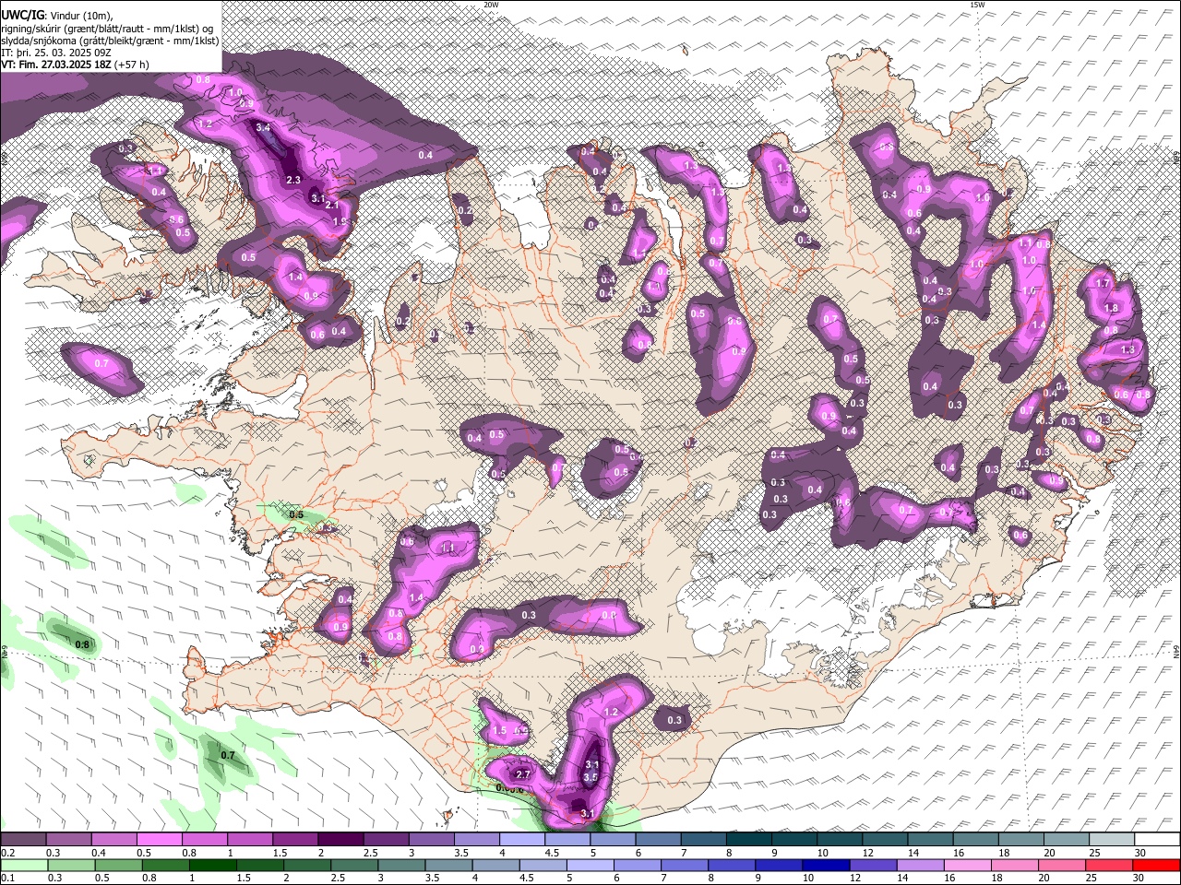Click the dark blue 10 swatch in lower legend

tap(824, 865)
